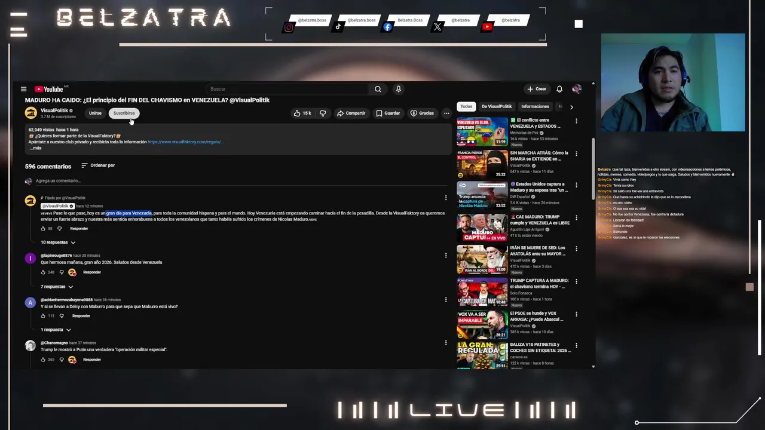This screenshot has width=765, height=430.
Task: Open the overlay three-line menu top-left
Action: 19,24
